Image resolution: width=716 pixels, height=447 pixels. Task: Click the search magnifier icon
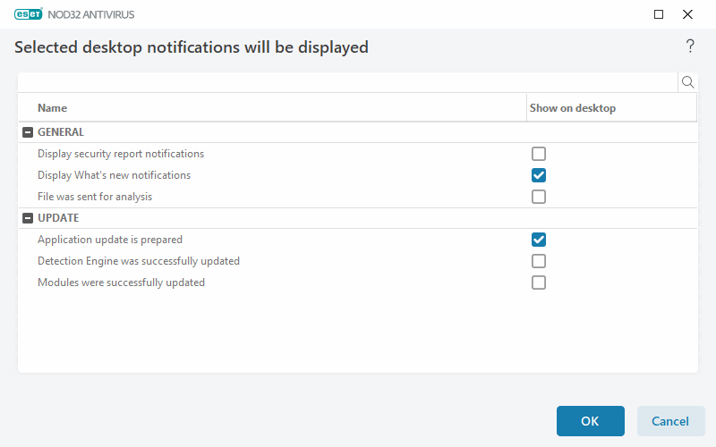coord(688,82)
